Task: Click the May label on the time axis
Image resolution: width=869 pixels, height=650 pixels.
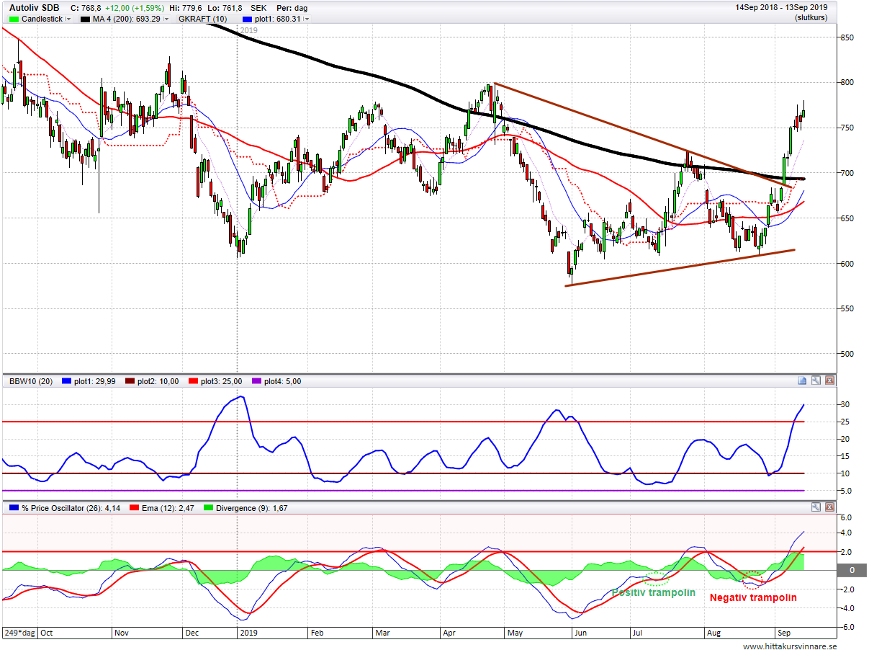Action: pyautogui.click(x=515, y=633)
